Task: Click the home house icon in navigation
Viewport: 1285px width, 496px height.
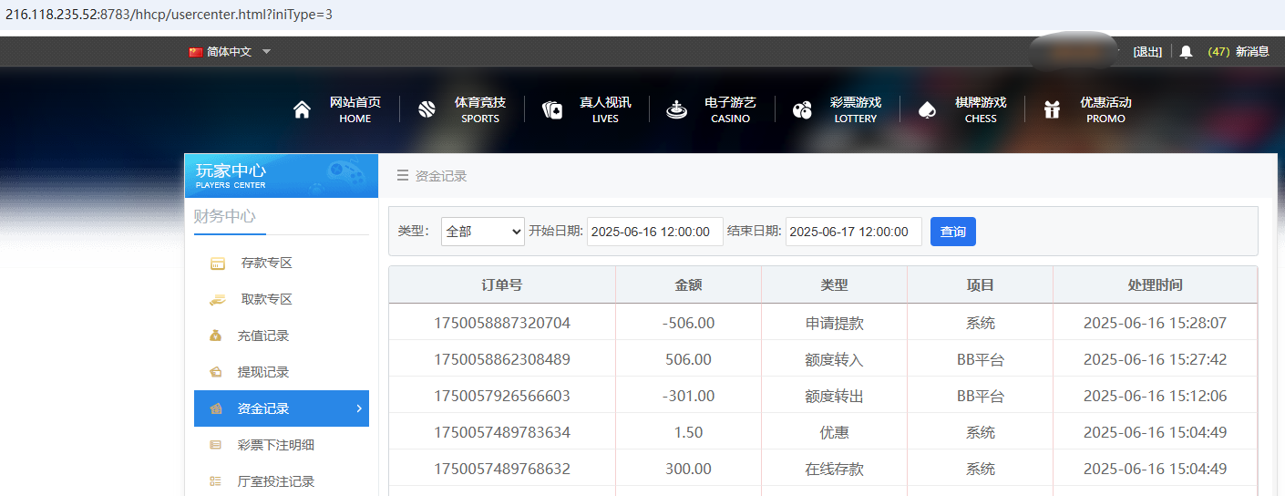Action: pyautogui.click(x=302, y=110)
